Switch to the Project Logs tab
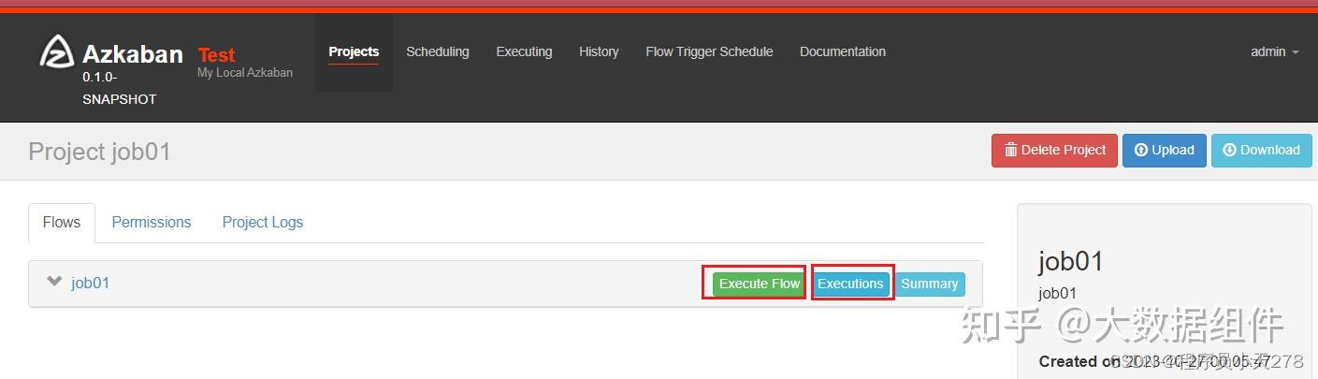This screenshot has width=1318, height=379. [x=262, y=222]
